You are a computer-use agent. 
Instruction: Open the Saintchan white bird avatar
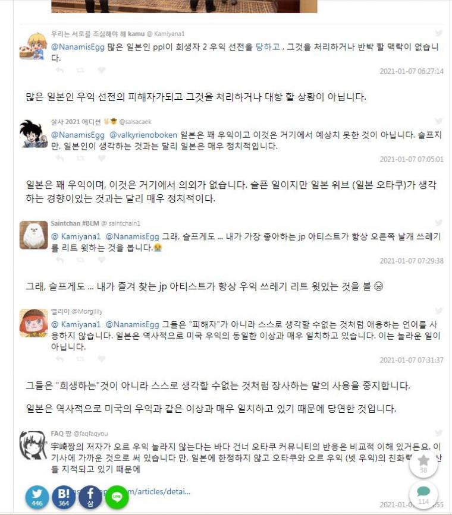(33, 235)
